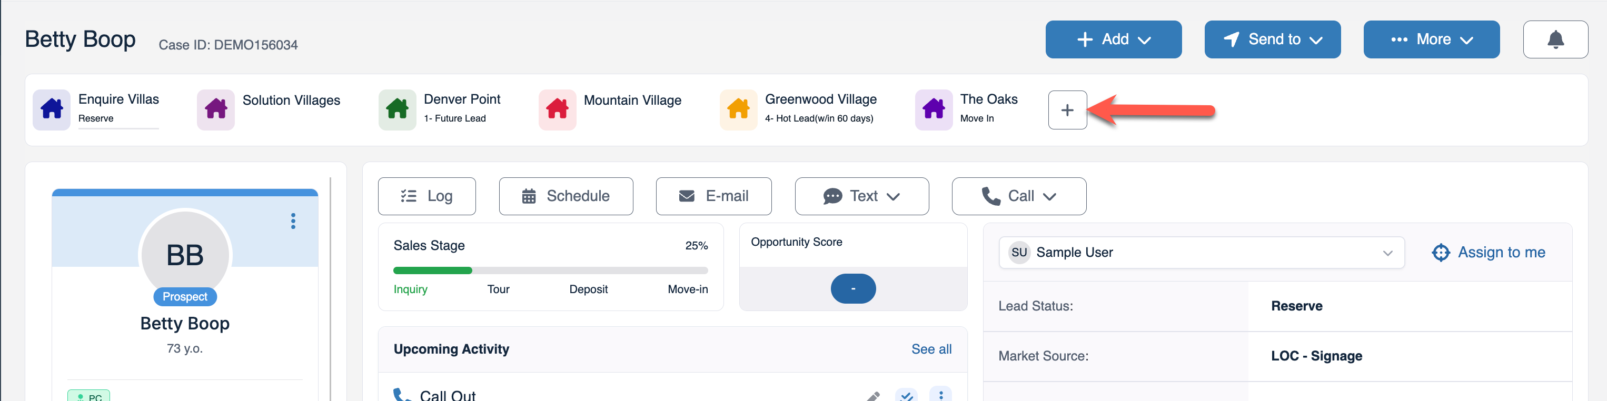This screenshot has width=1607, height=401.
Task: Open the Sample User assignee dropdown
Action: tap(1201, 253)
